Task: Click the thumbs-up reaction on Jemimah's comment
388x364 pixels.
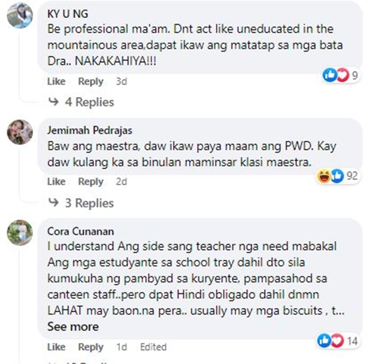Action: (337, 176)
